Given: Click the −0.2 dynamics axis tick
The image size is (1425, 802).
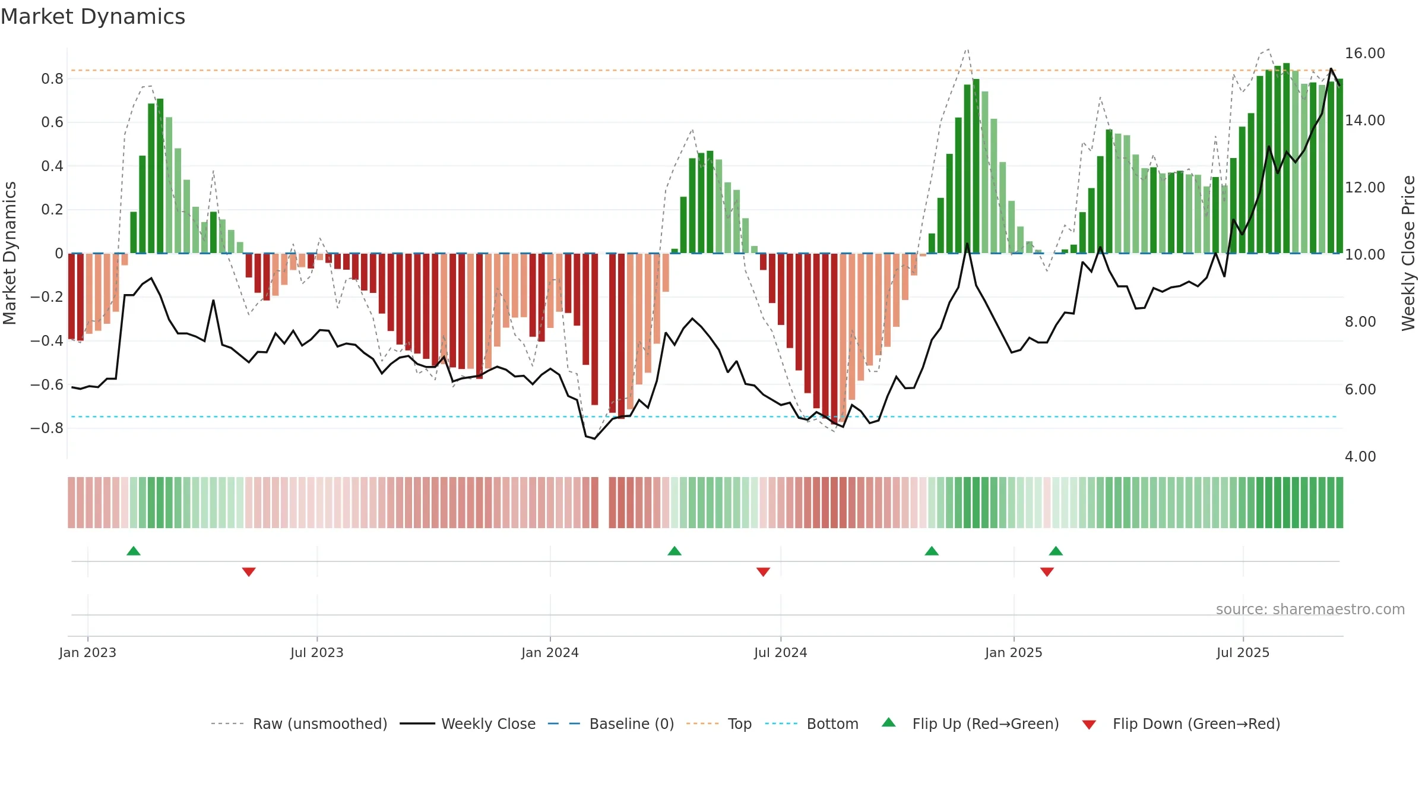Looking at the screenshot, I should pyautogui.click(x=47, y=296).
